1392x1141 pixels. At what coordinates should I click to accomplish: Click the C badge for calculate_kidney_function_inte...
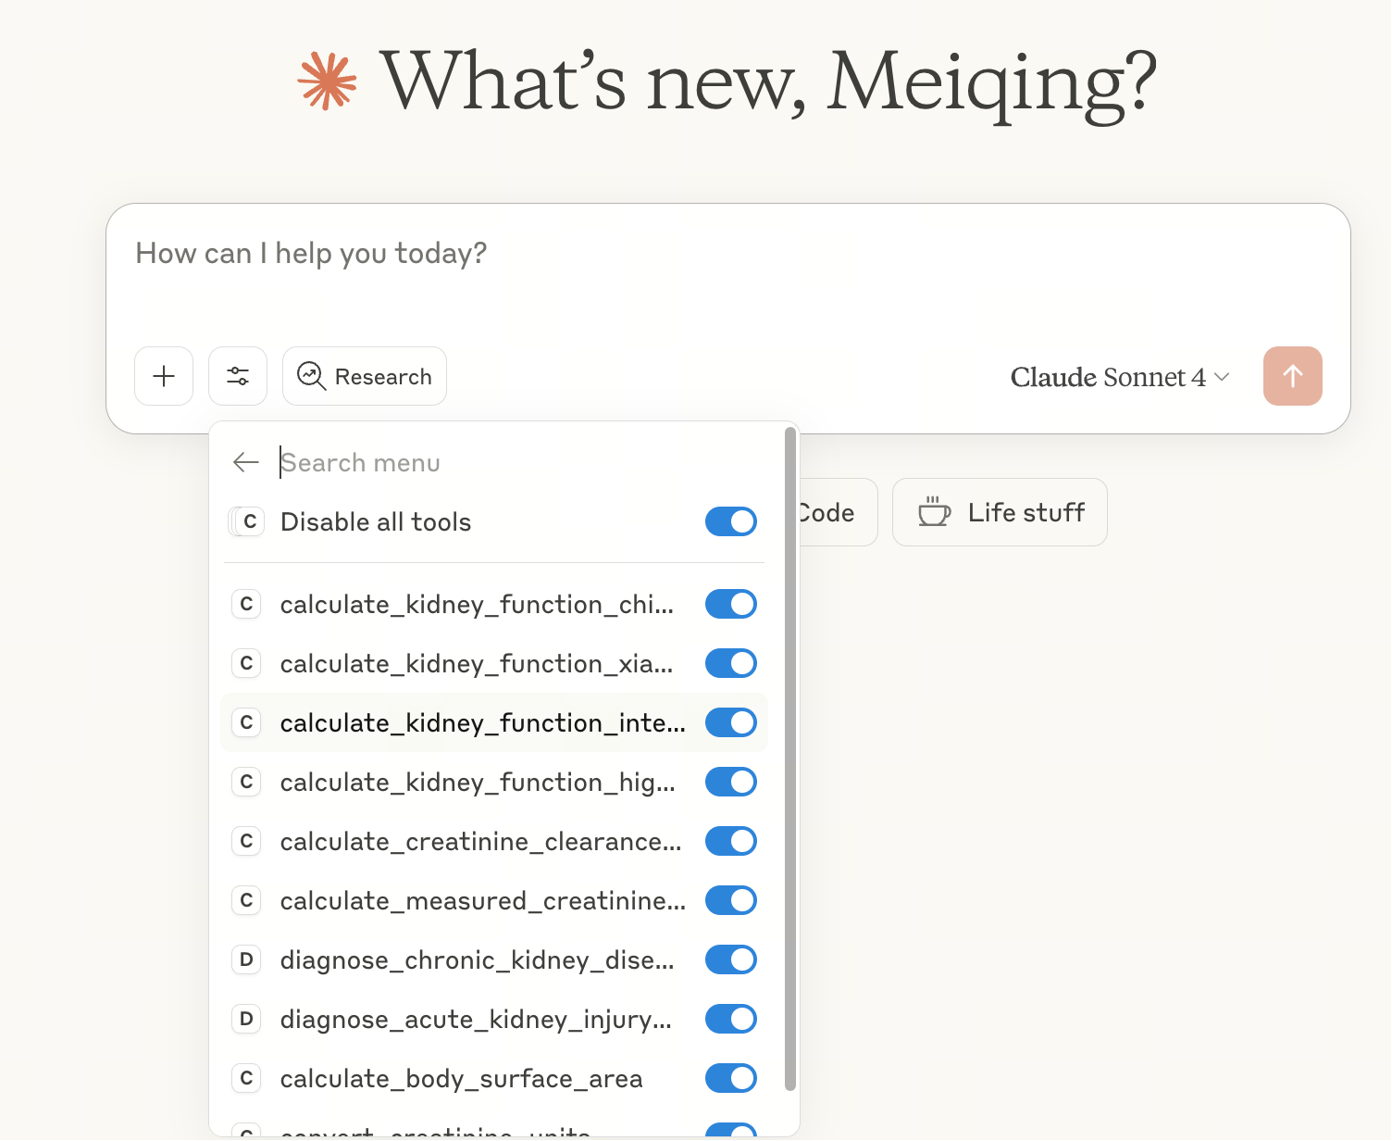coord(246,722)
